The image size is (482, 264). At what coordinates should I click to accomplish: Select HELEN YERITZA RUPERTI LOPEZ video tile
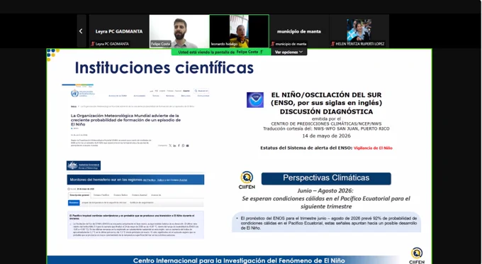click(359, 31)
